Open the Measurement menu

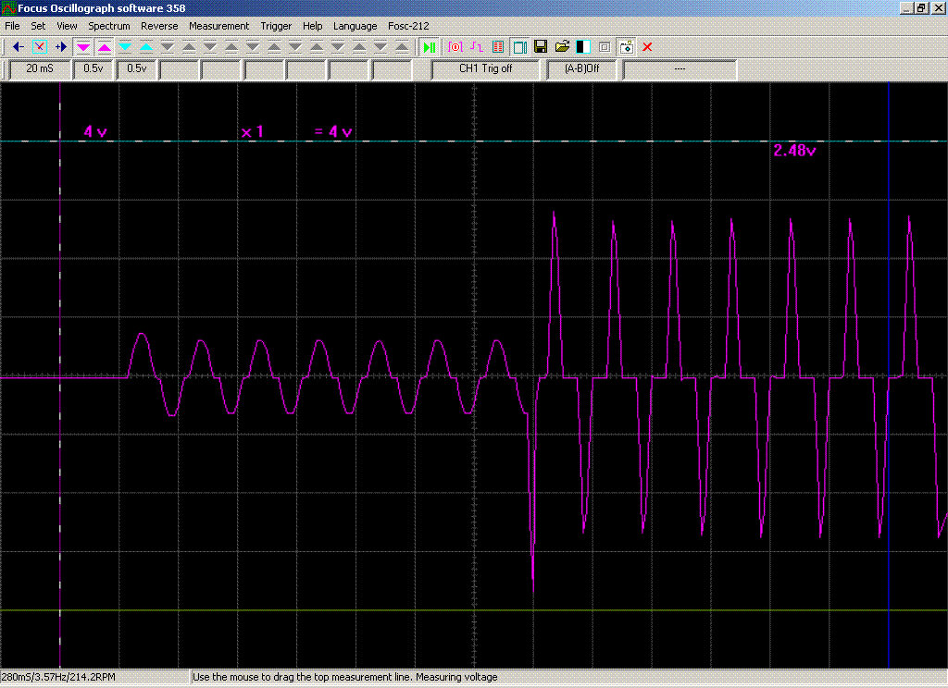218,26
